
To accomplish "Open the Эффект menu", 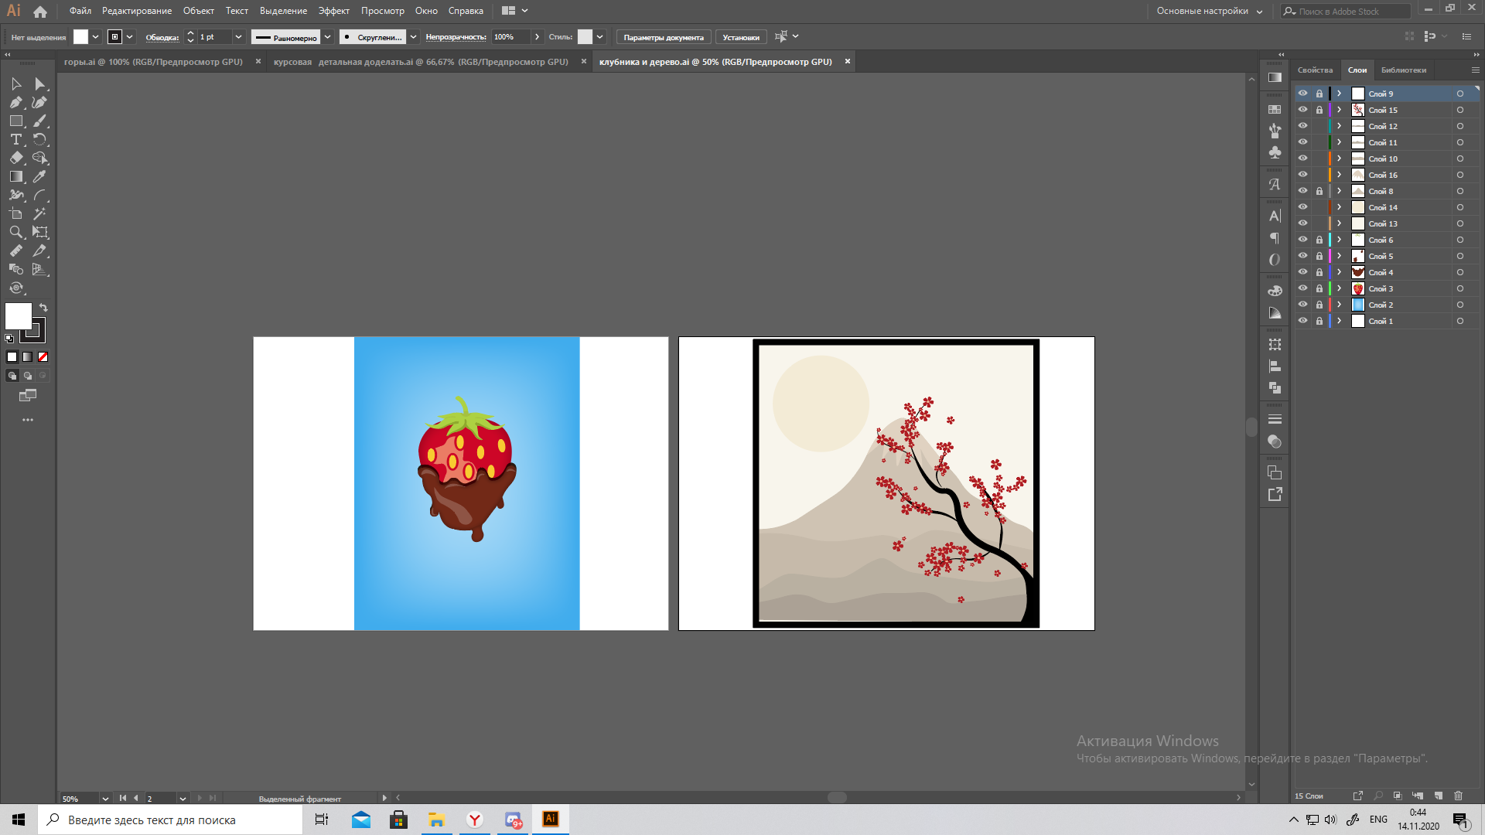I will (x=333, y=11).
